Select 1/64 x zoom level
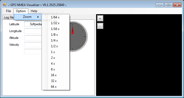 (x=56, y=17)
